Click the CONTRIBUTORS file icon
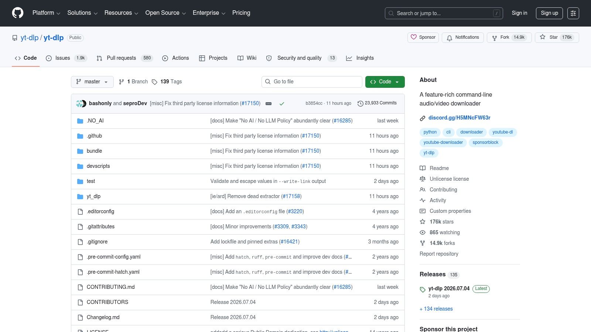This screenshot has height=332, width=591. click(80, 302)
